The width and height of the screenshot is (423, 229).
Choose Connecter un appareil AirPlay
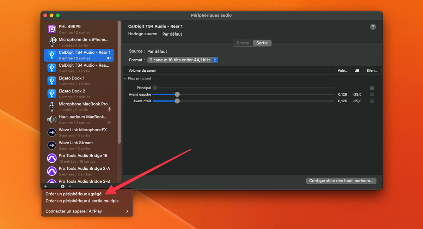click(73, 212)
